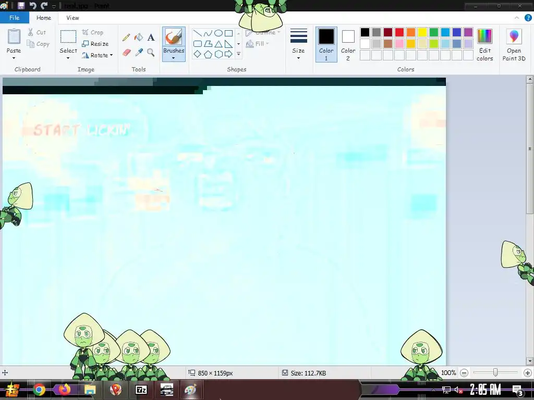Open Edit colors dialog
Screen dimensions: 534x400
(x=484, y=45)
